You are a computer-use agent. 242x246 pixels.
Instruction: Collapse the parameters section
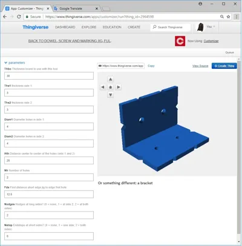coord(15,63)
